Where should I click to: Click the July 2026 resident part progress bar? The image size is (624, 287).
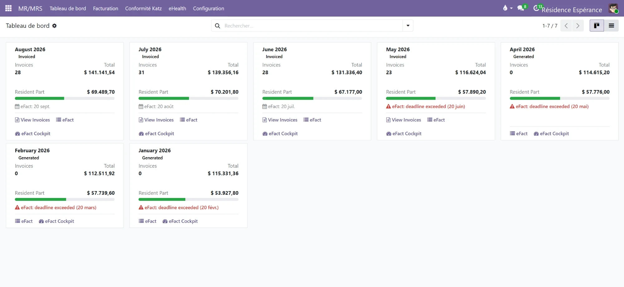pos(188,98)
